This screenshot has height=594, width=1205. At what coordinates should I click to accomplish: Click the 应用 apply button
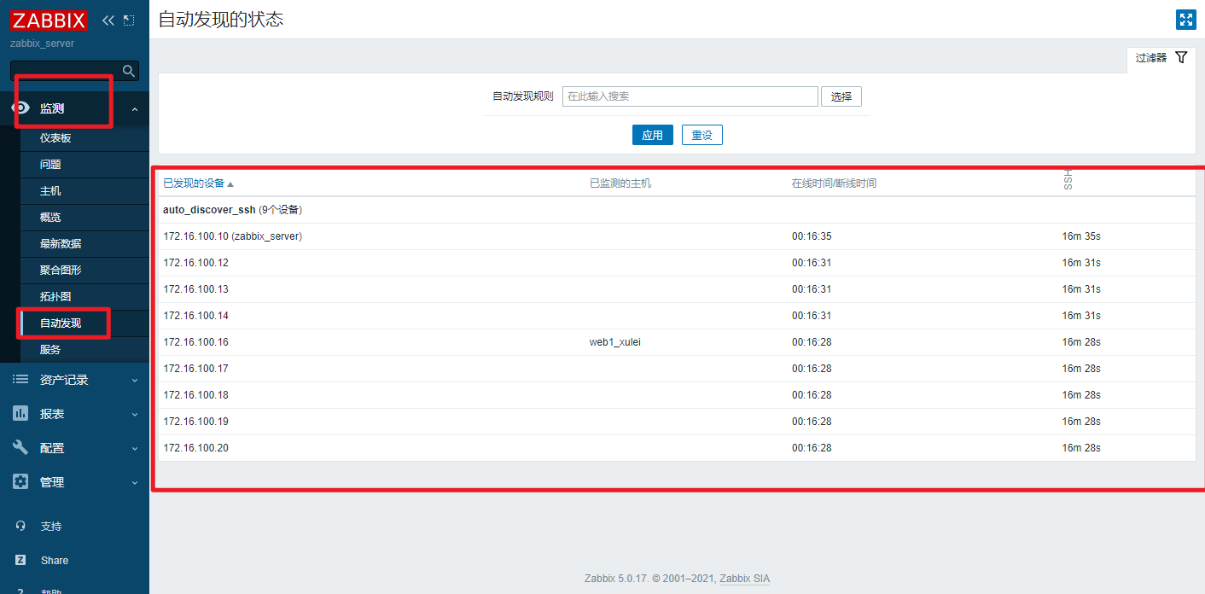coord(652,135)
